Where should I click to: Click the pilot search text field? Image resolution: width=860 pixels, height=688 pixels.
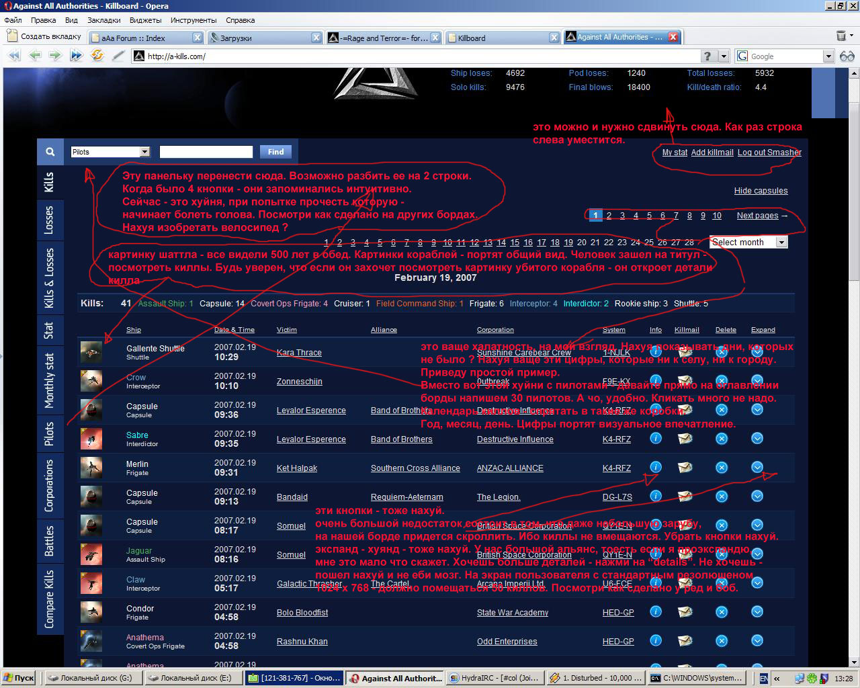click(206, 152)
